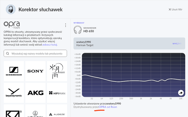This screenshot has width=188, height=117.
Task: Click the selected HD 650 headphone icon
Action: [x=78, y=30]
